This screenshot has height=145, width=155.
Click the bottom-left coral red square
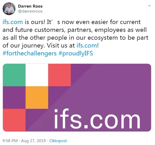pyautogui.click(x=14, y=120)
